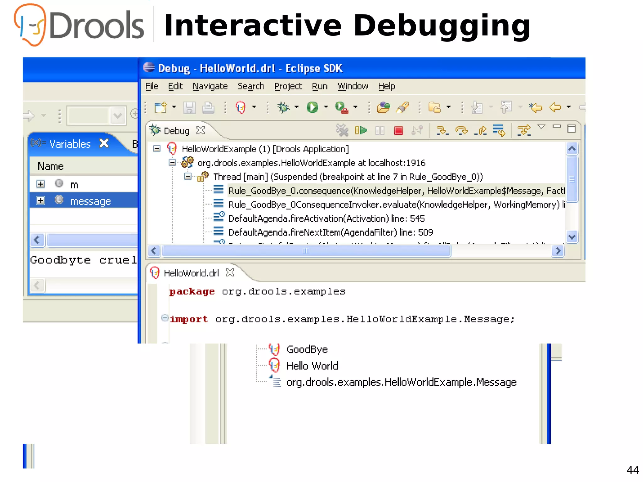Open the External Tools dropdown arrow
The height and width of the screenshot is (482, 643).
pos(355,107)
